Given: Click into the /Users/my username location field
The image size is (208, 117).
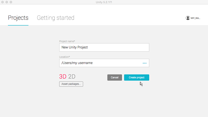Looking at the screenshot, I should point(100,63).
